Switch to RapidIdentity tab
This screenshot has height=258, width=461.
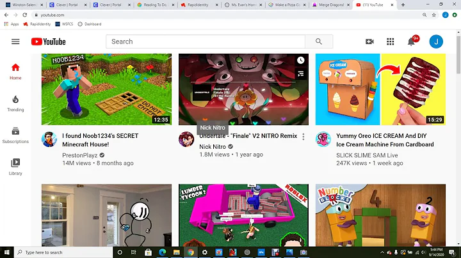coord(198,5)
